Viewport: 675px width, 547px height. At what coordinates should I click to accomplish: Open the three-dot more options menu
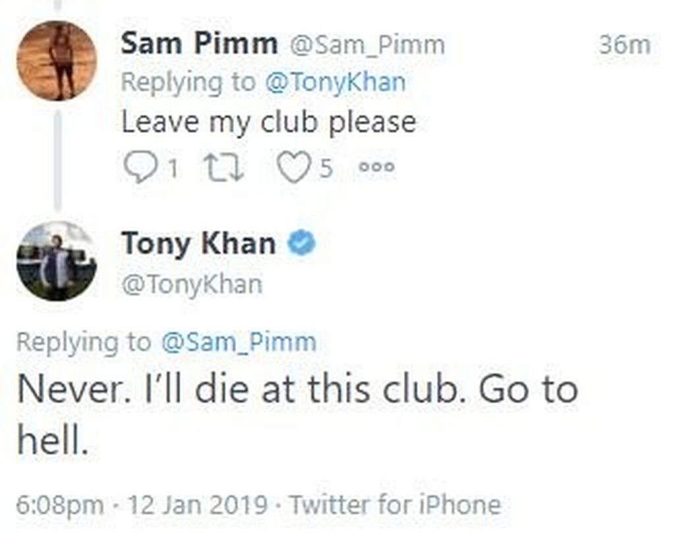pos(375,169)
